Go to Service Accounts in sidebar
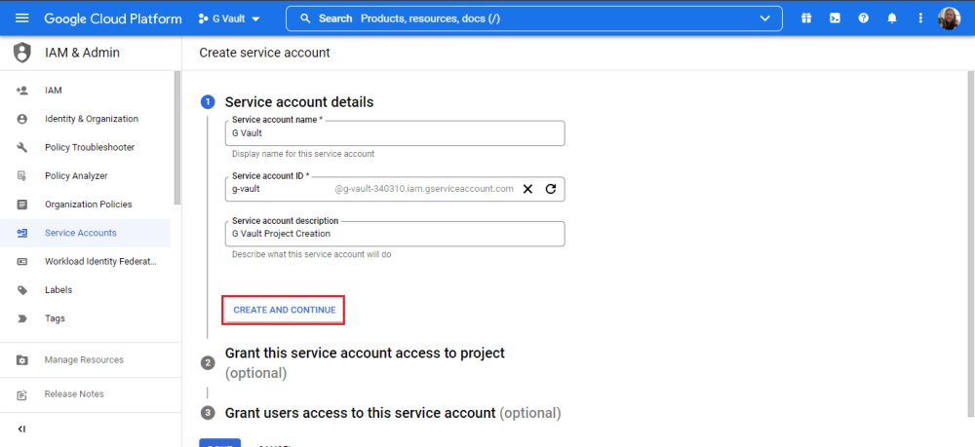Image resolution: width=975 pixels, height=447 pixels. point(80,233)
